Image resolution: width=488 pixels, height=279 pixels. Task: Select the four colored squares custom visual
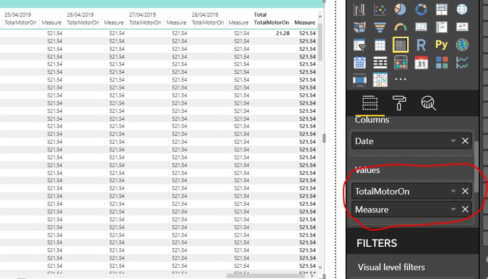tap(442, 63)
